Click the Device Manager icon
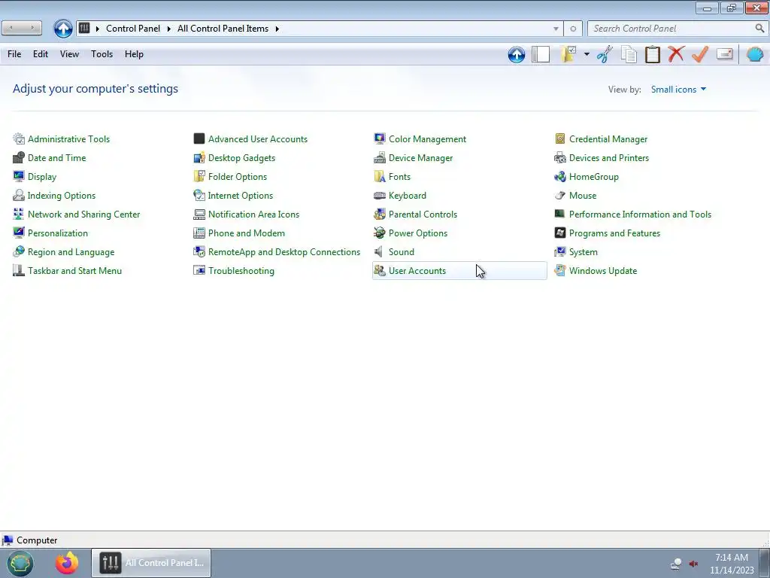 380,158
